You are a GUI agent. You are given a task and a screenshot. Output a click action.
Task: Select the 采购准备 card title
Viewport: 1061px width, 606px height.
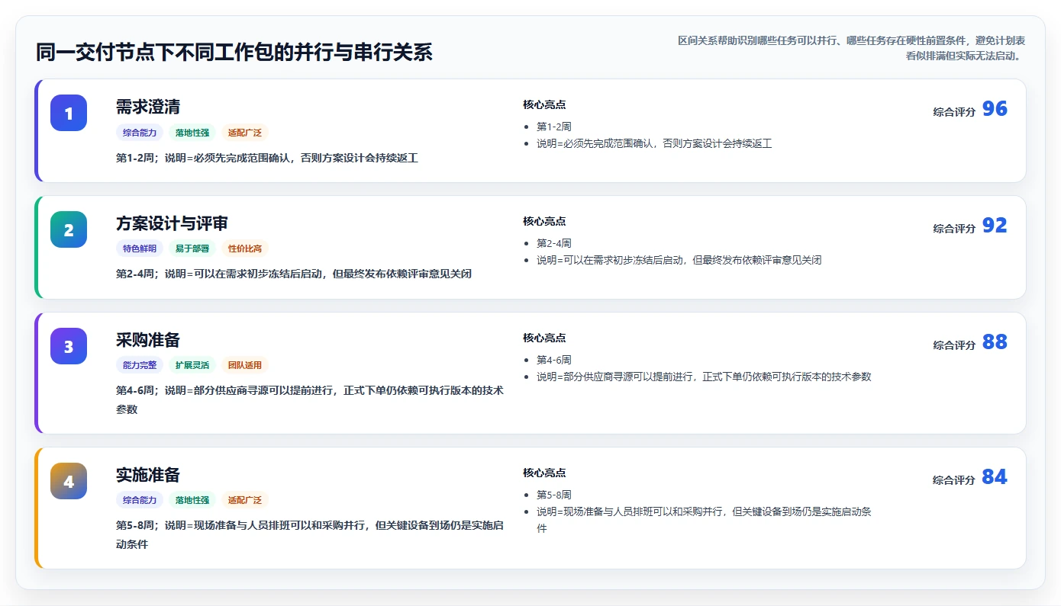click(x=148, y=340)
